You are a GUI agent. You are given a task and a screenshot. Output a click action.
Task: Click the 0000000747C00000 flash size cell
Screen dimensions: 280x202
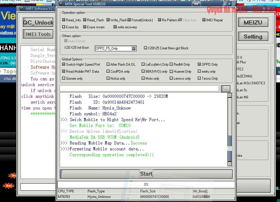(x=166, y=197)
